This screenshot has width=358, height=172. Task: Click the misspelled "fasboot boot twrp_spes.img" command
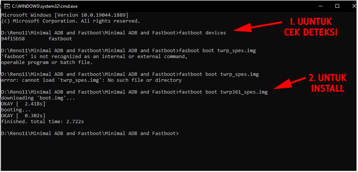tap(217, 50)
